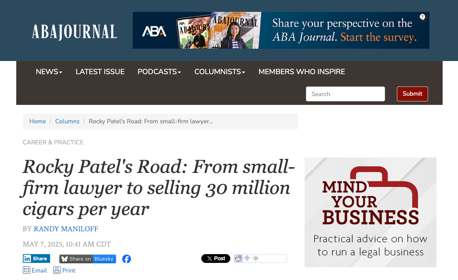Upvote the article on Reddit widget

pos(247,258)
